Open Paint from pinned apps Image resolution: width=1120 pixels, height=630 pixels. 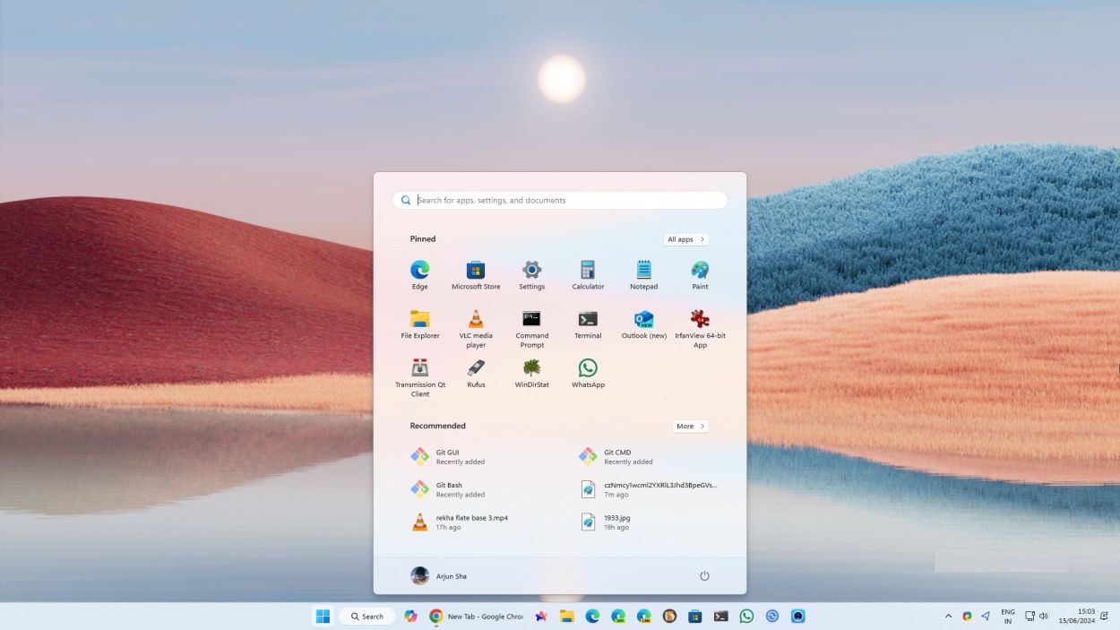(700, 272)
